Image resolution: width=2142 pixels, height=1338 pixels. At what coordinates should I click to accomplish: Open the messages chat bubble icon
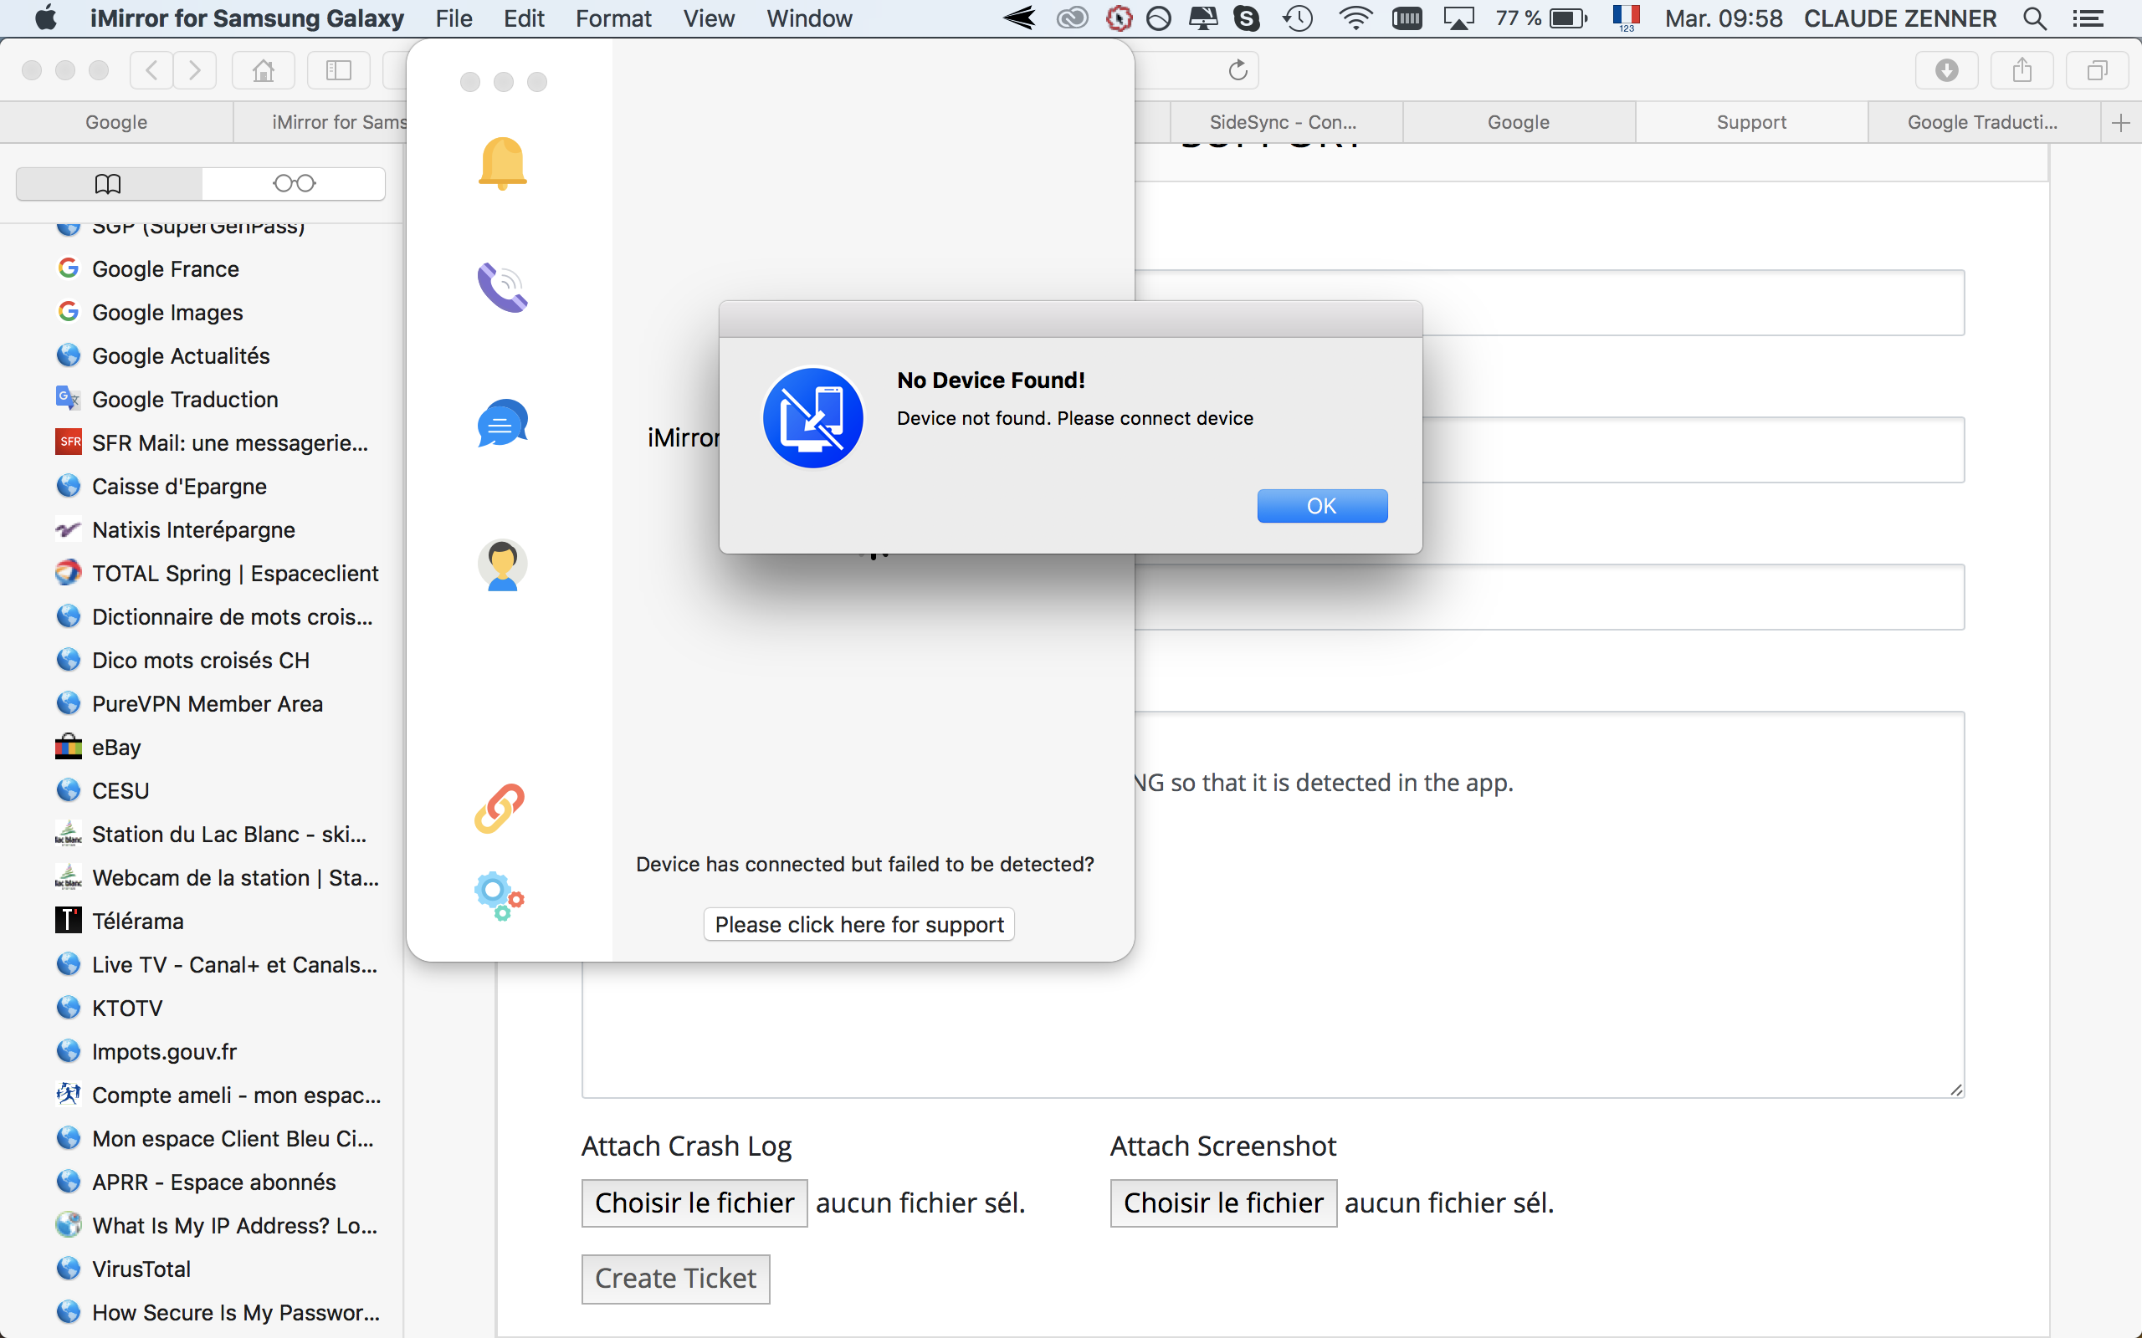503,423
